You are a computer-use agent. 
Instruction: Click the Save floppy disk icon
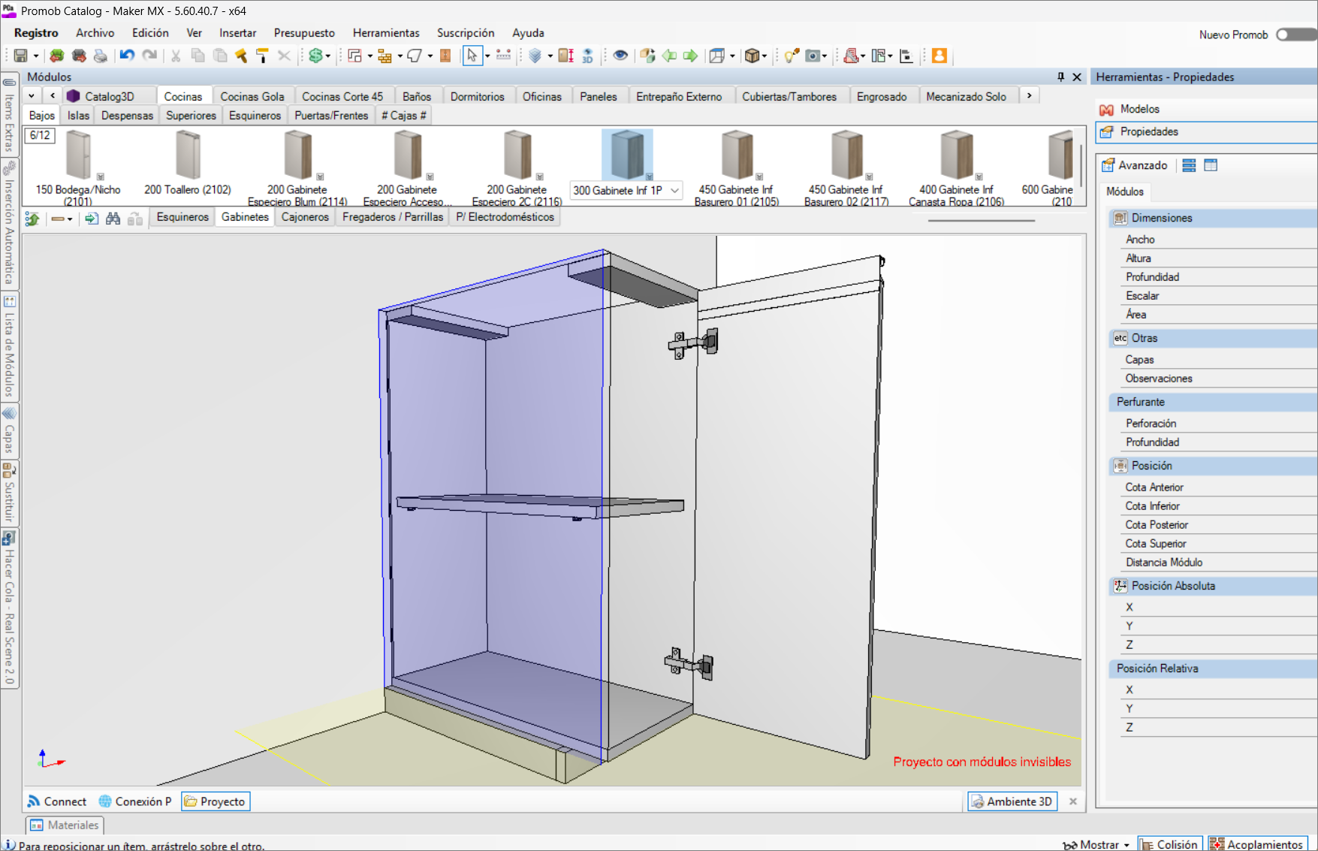21,56
